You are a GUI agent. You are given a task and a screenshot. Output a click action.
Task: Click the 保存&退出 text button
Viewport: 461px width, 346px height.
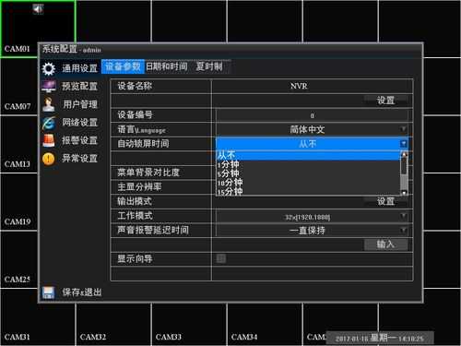pyautogui.click(x=82, y=292)
